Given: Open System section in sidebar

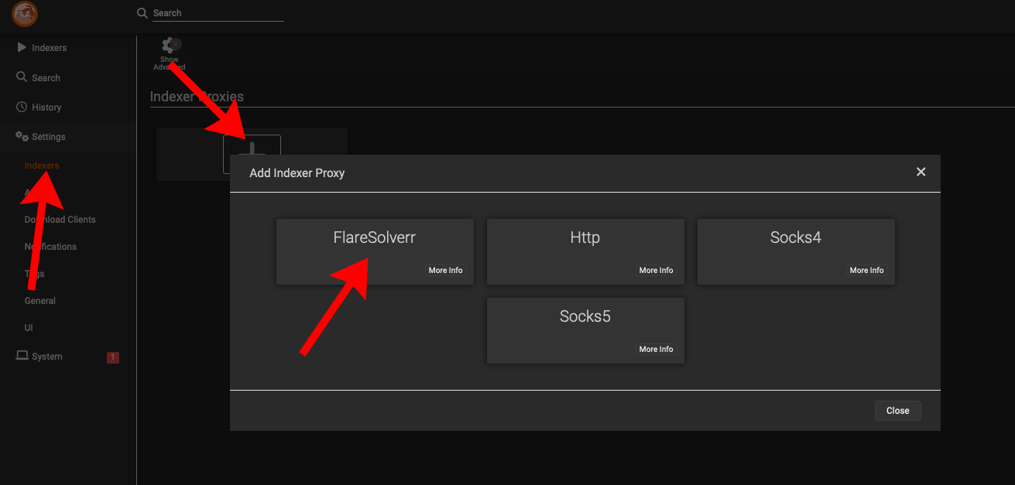Looking at the screenshot, I should [46, 357].
